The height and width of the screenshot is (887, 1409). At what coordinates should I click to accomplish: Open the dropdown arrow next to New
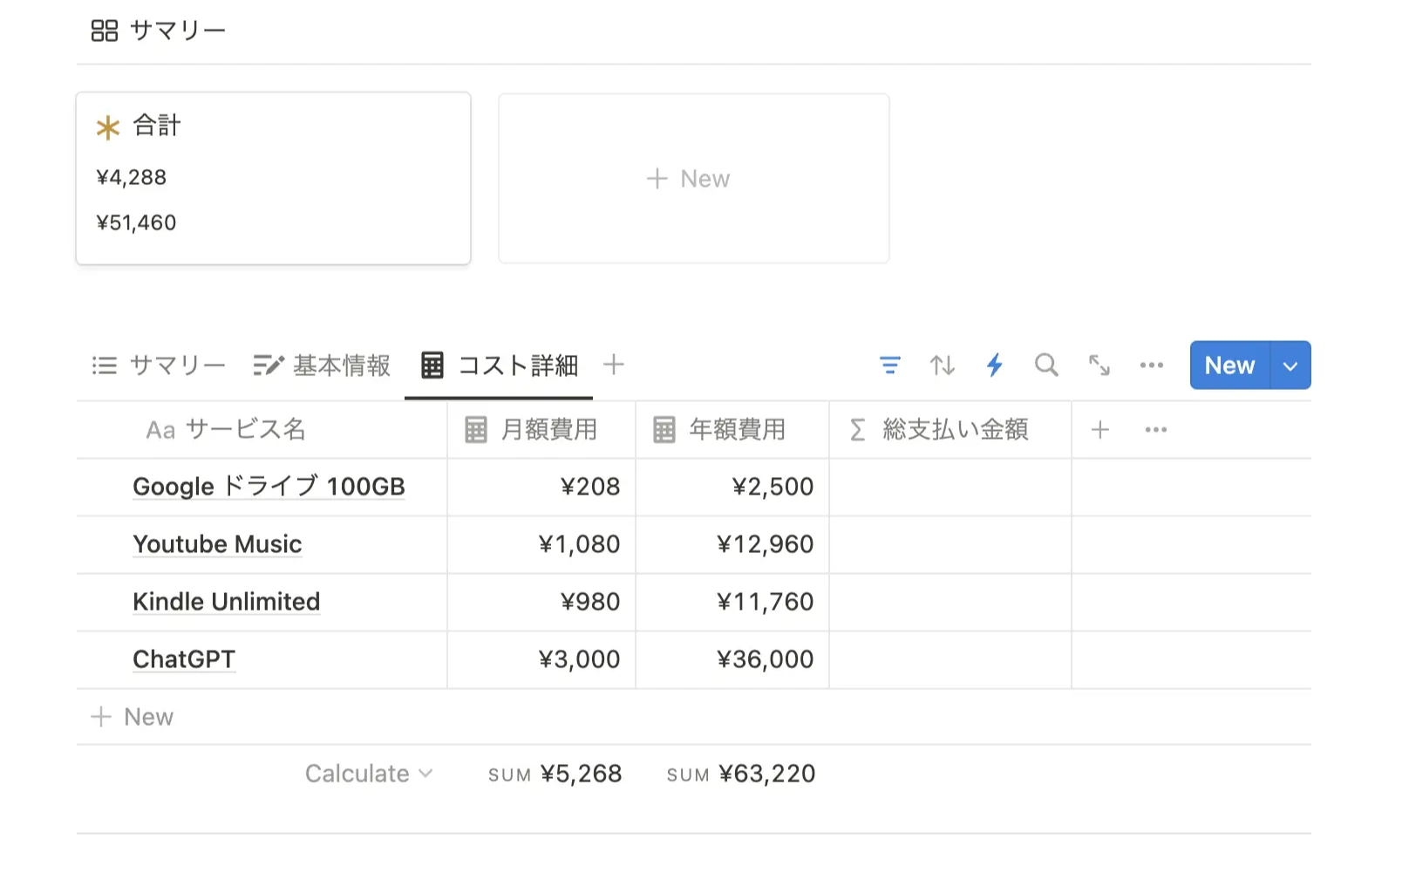pyautogui.click(x=1291, y=365)
